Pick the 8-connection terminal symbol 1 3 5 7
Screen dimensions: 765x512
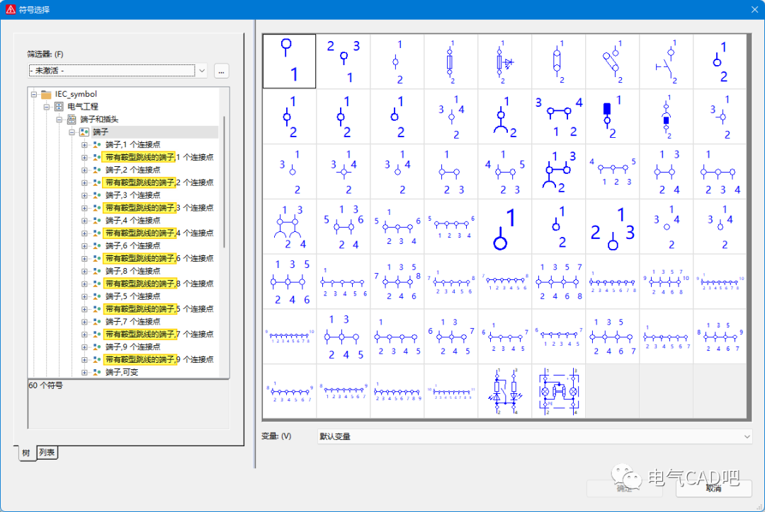coord(559,281)
